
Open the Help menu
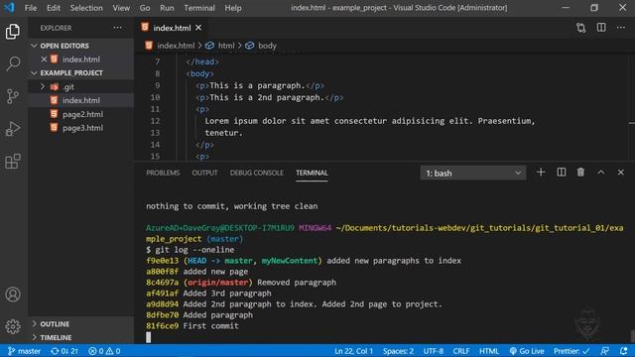coord(233,8)
